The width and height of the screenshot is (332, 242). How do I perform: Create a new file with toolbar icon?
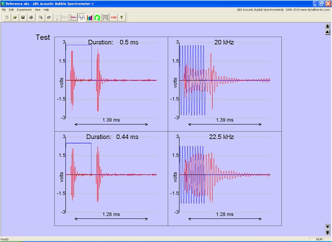[x=7, y=17]
